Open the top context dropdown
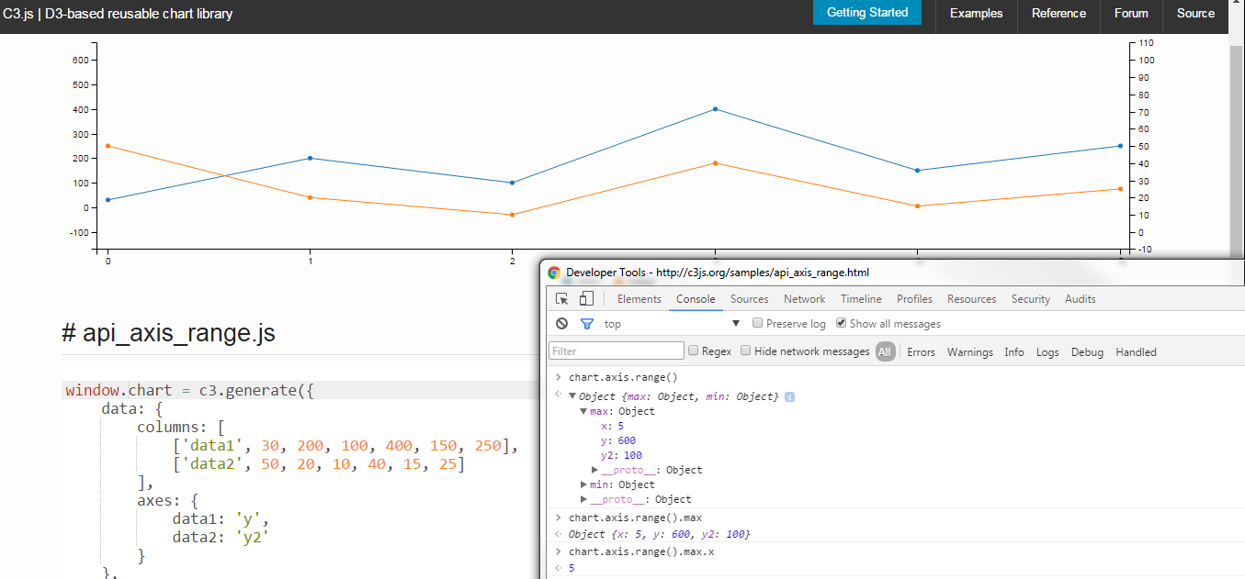The image size is (1245, 579). [x=672, y=324]
